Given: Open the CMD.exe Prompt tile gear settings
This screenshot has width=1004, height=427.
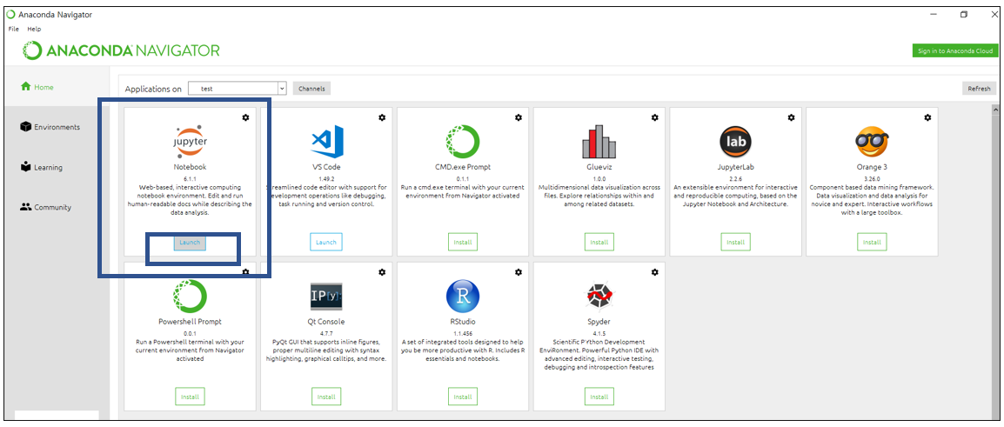Looking at the screenshot, I should pos(519,117).
